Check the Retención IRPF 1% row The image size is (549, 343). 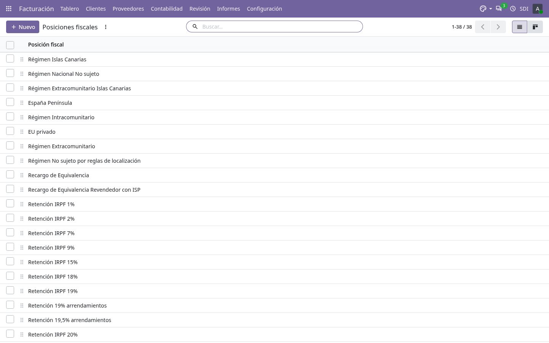[x=10, y=204]
